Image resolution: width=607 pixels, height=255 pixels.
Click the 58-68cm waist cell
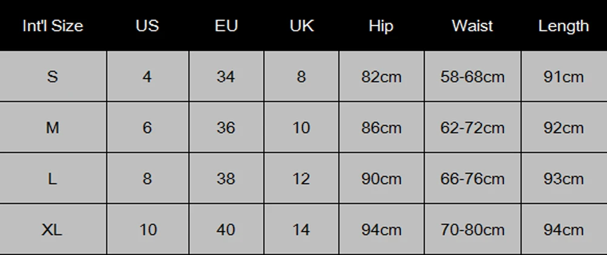(472, 77)
